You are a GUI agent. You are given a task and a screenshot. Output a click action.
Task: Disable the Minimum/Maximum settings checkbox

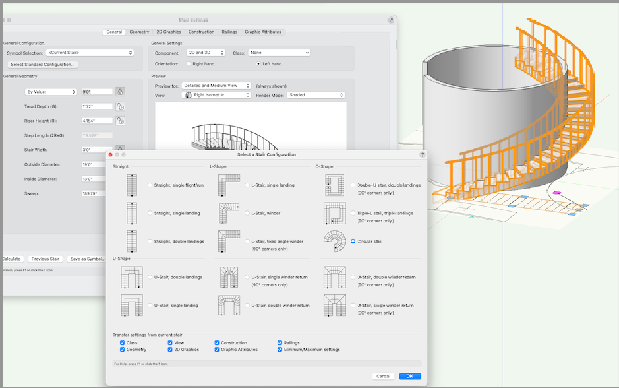pos(280,349)
